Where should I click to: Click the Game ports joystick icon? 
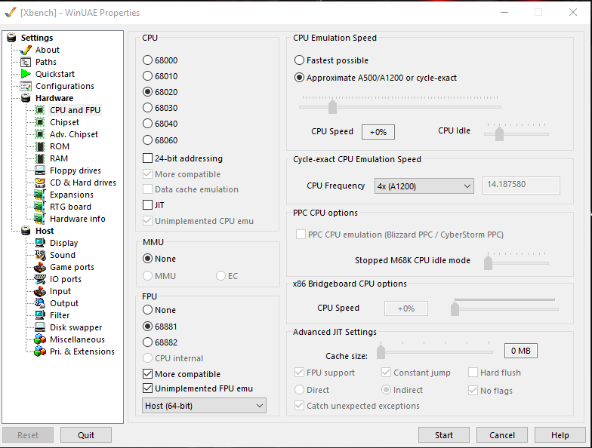(x=39, y=267)
